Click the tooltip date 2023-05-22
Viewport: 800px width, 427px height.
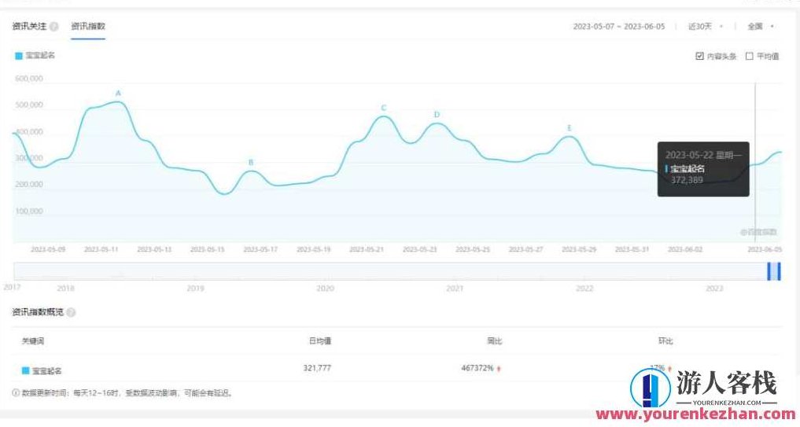pos(688,155)
